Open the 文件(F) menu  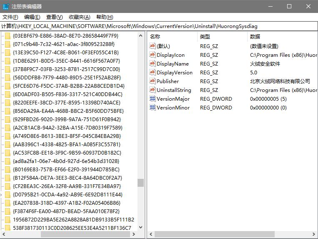(10, 17)
